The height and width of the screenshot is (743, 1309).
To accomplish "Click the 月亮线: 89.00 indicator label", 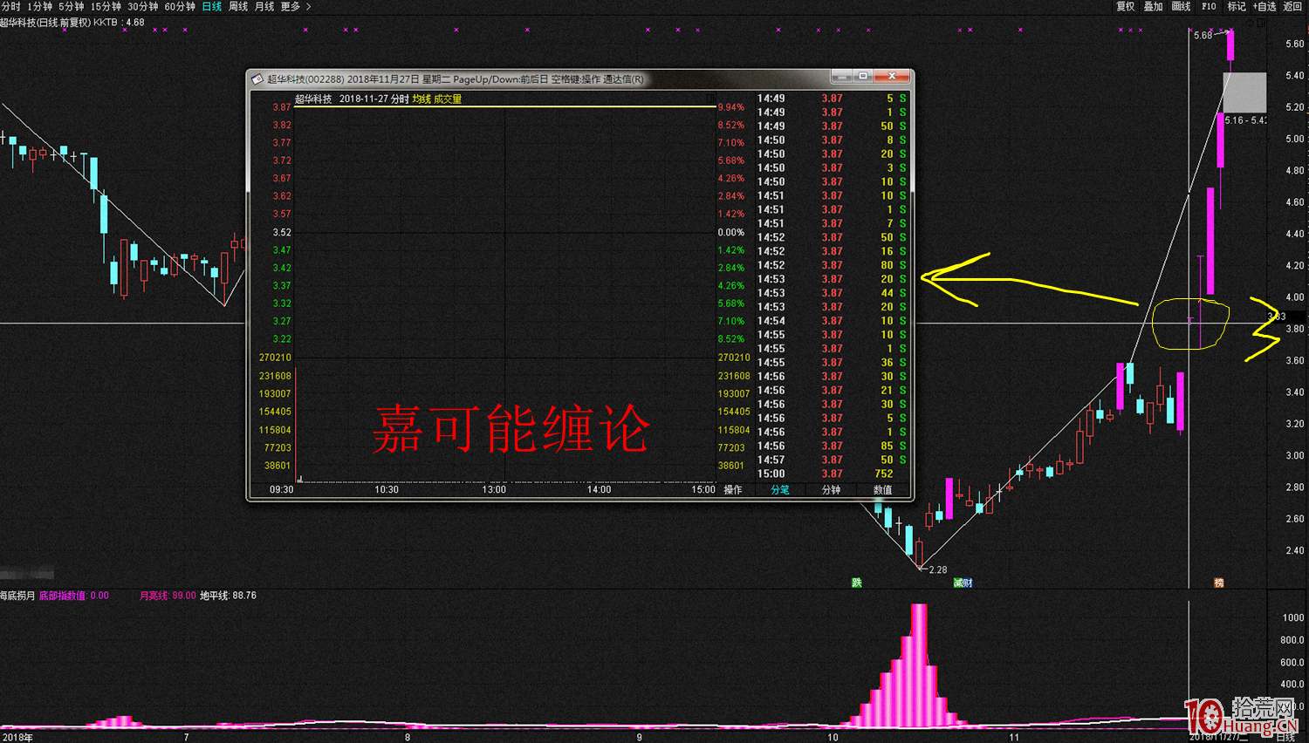I will (168, 596).
